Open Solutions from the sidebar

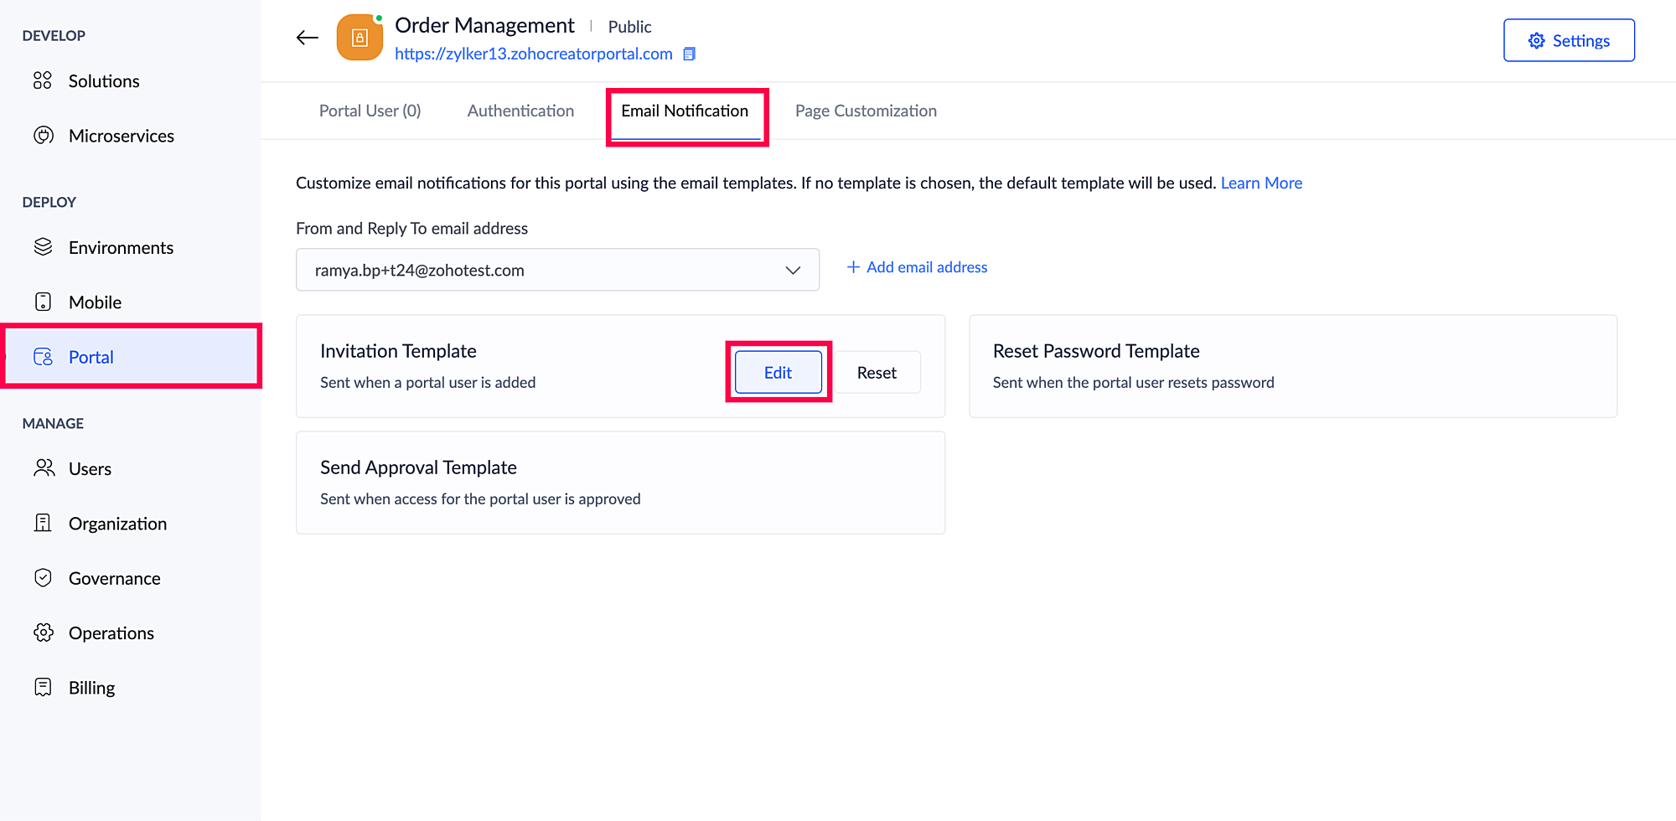[103, 81]
